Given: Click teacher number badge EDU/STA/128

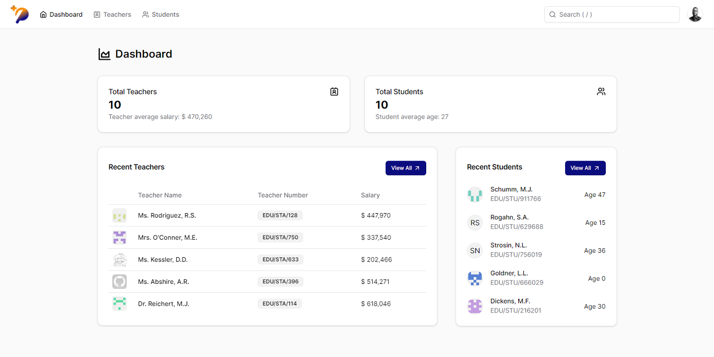Looking at the screenshot, I should click(280, 215).
